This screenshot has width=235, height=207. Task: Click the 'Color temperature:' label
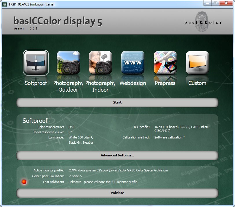coord(51,127)
